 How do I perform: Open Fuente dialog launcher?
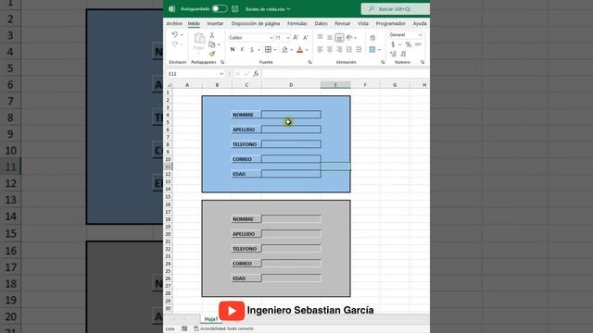click(x=309, y=62)
